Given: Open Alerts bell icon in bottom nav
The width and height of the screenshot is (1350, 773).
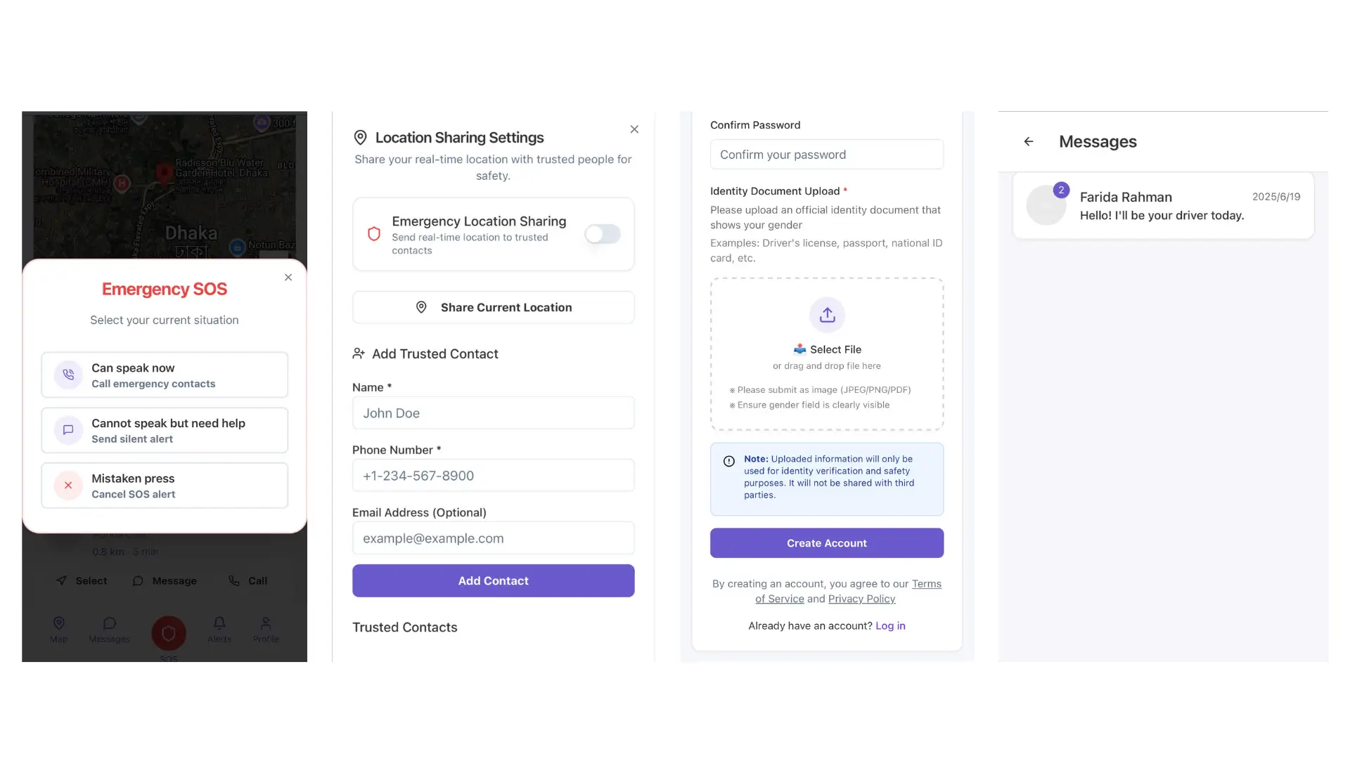Looking at the screenshot, I should pyautogui.click(x=219, y=623).
